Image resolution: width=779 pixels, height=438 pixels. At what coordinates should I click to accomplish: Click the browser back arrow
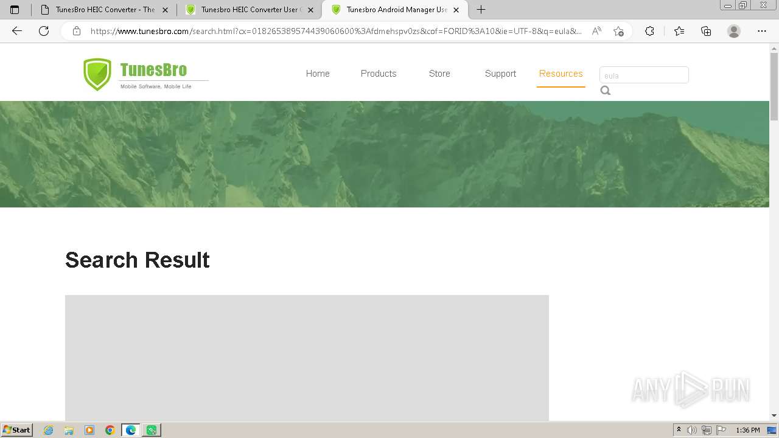(x=17, y=31)
